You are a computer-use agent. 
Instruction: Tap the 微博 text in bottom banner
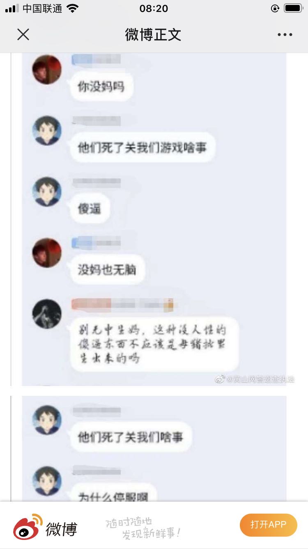61,529
